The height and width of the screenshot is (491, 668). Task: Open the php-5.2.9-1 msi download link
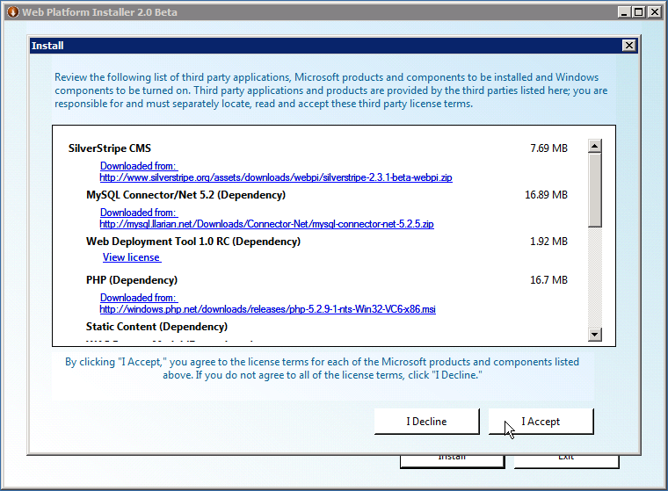click(267, 309)
